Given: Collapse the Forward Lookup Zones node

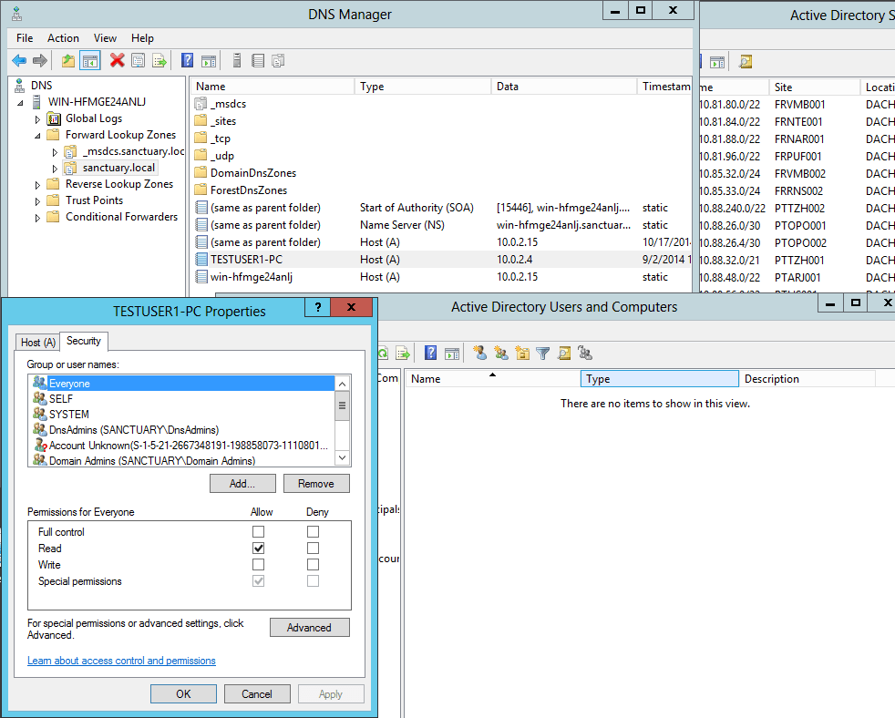Looking at the screenshot, I should (x=36, y=134).
